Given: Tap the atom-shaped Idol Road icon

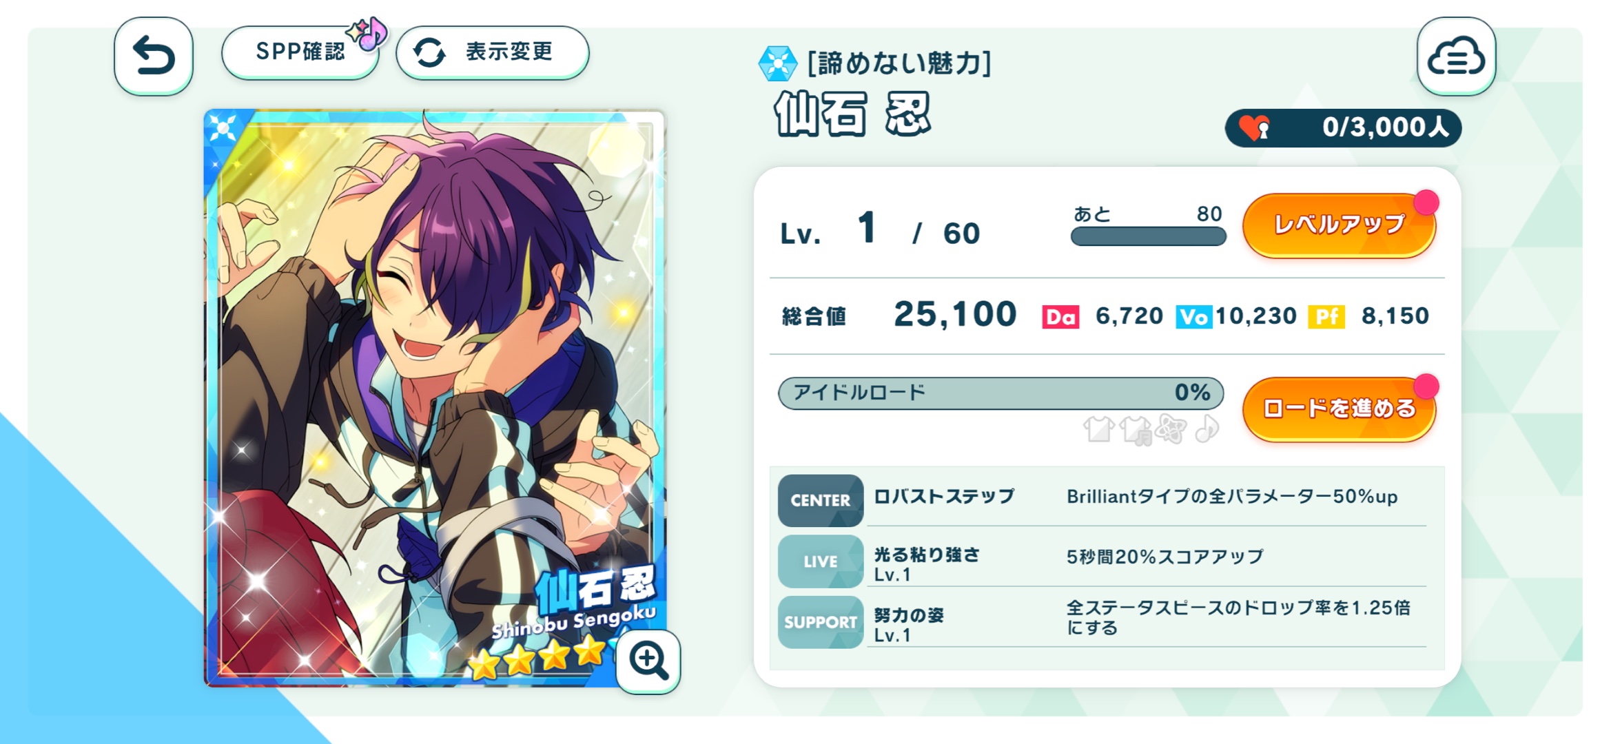Looking at the screenshot, I should pyautogui.click(x=1171, y=428).
